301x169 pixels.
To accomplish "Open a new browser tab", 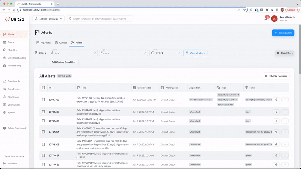I will point(58,4).
